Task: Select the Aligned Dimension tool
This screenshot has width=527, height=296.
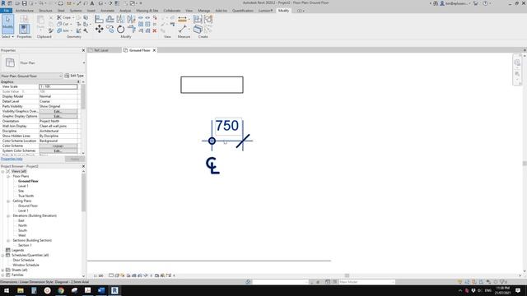Action: (x=182, y=19)
